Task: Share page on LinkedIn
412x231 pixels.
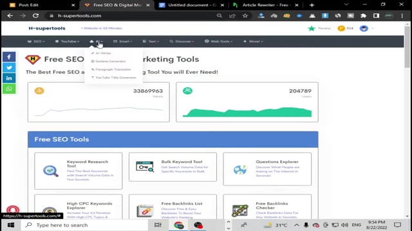Action: point(9,78)
